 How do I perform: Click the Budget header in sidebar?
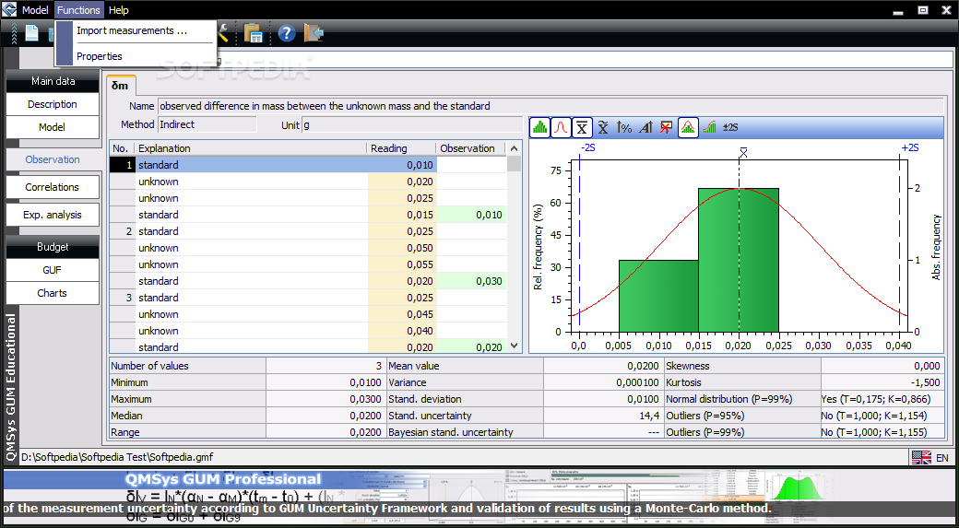click(x=53, y=247)
